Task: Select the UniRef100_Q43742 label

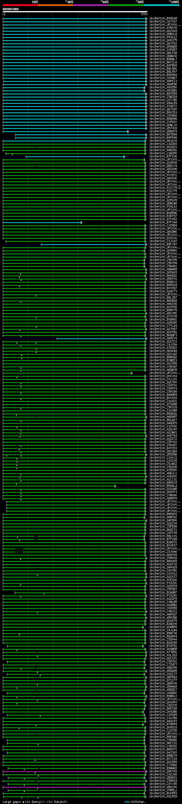Action: click(x=163, y=43)
